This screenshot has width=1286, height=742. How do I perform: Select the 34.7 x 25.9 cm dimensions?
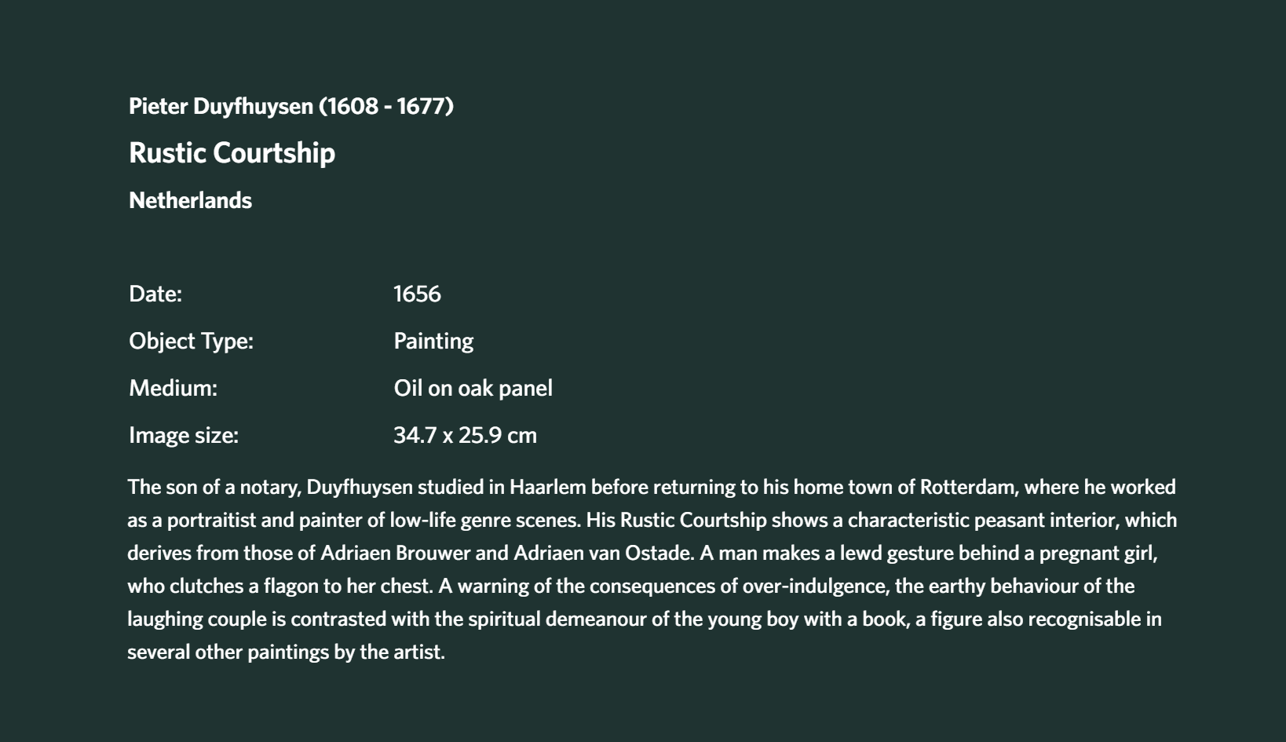coord(465,435)
